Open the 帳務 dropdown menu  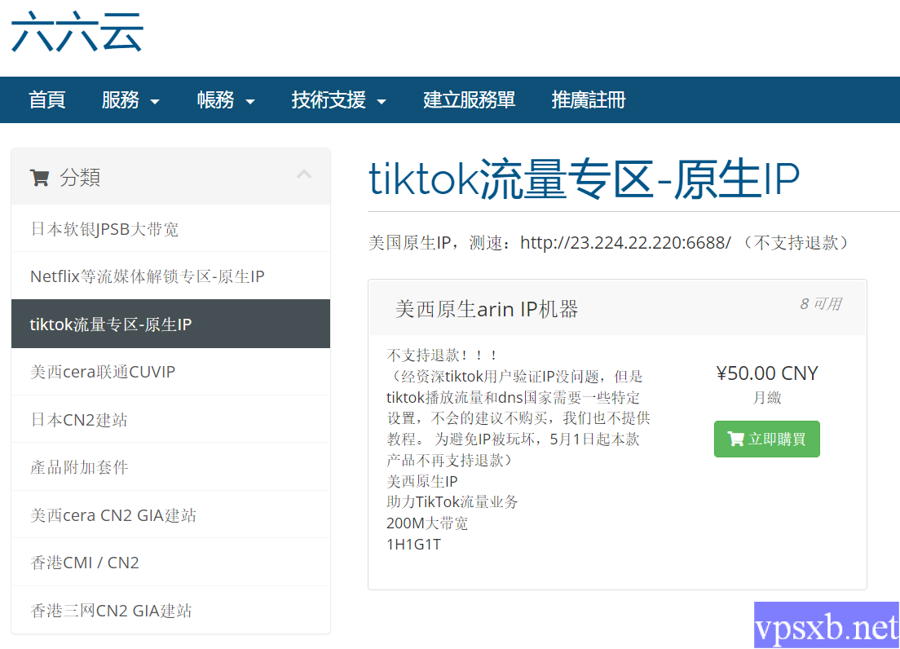click(x=226, y=100)
